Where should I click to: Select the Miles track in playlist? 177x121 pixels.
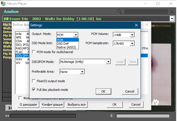point(7,43)
